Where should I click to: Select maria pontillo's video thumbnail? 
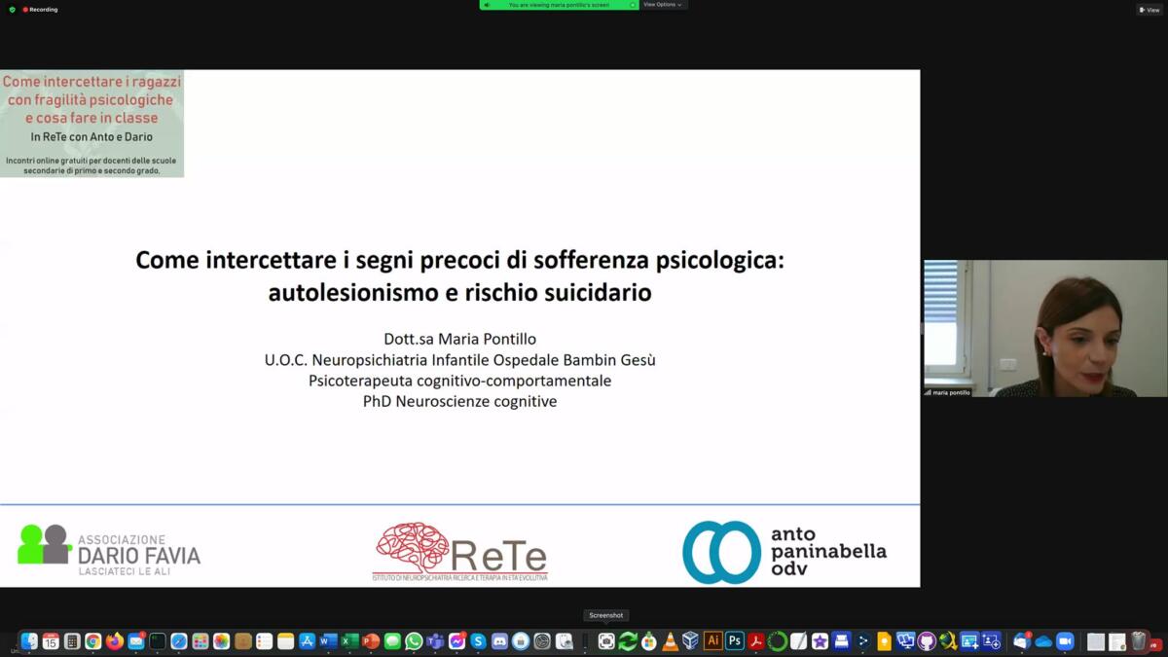point(1045,328)
